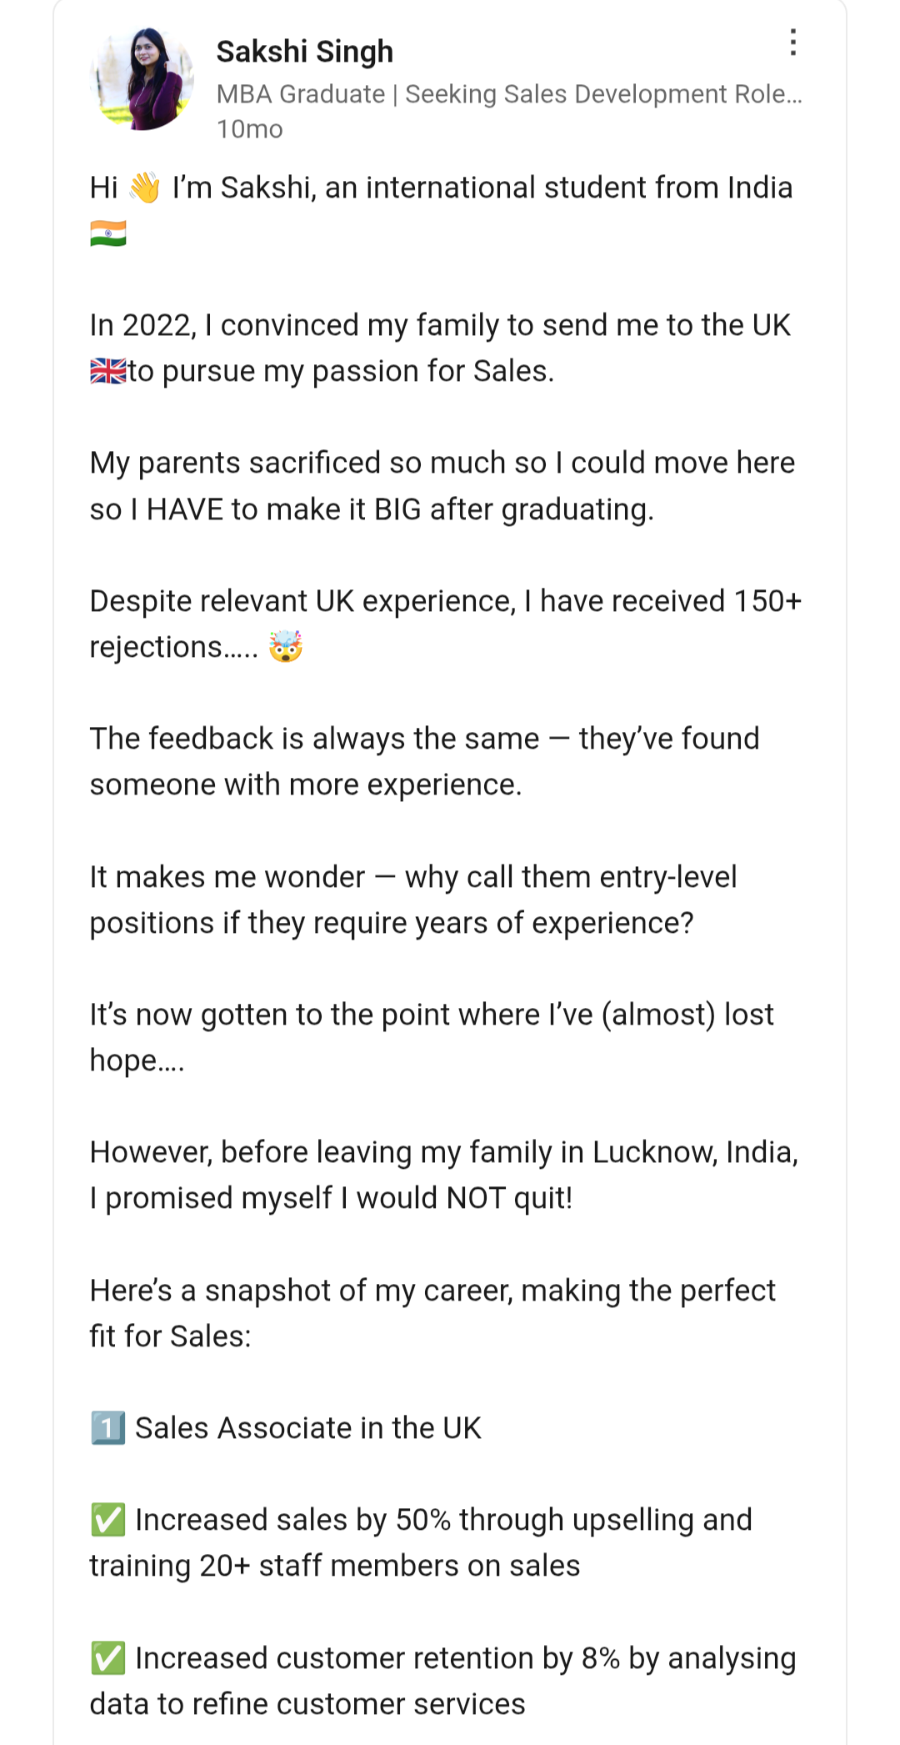Open Sakshi Singh's profile via name
Image resolution: width=900 pixels, height=1745 pixels.
[x=304, y=52]
